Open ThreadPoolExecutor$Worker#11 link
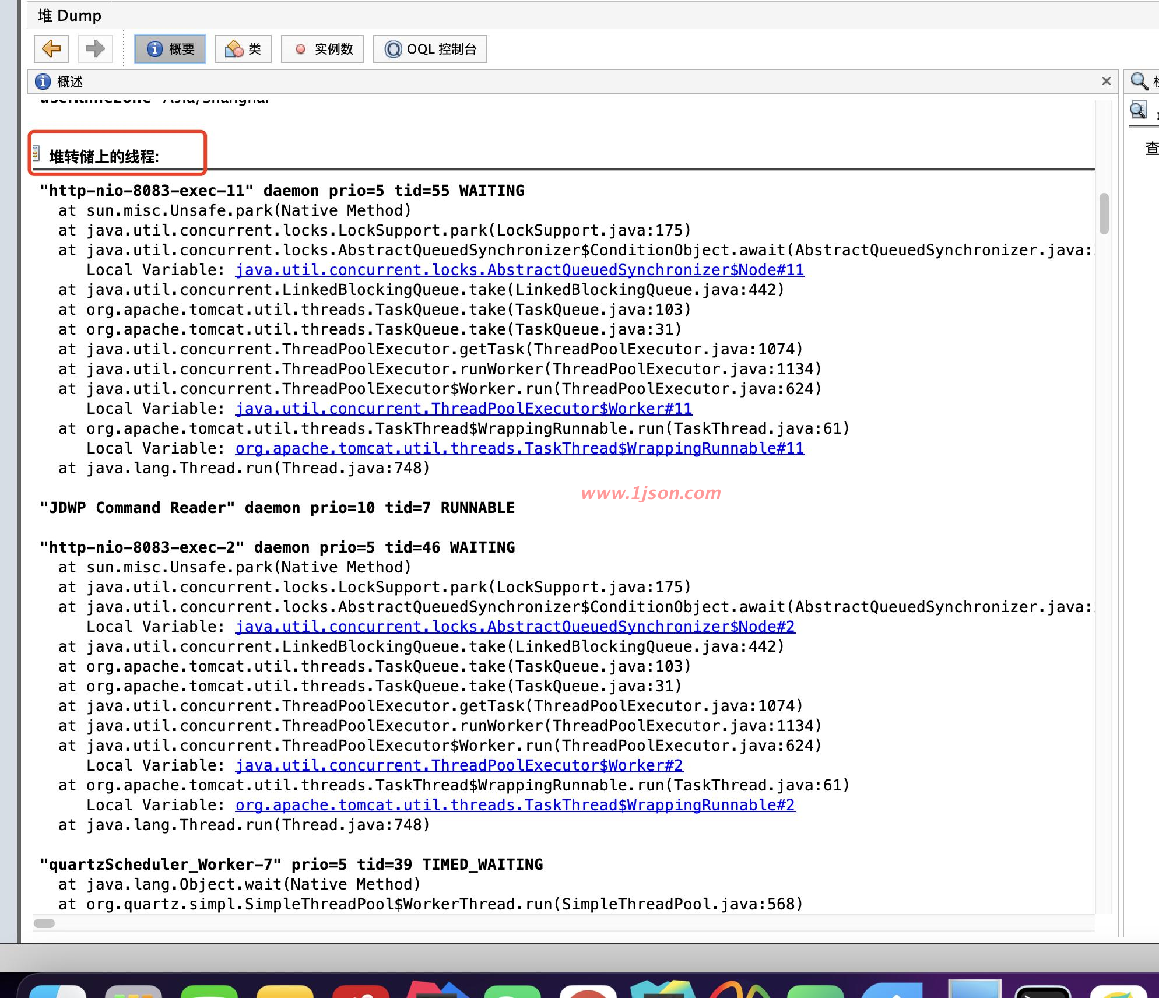This screenshot has width=1159, height=998. [463, 409]
